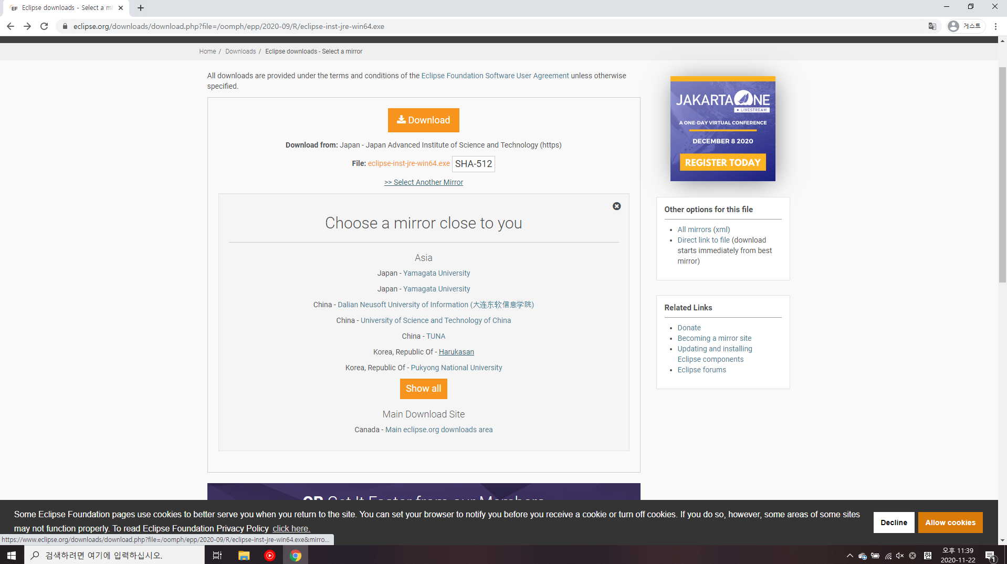
Task: Open a new tab with plus icon
Action: pos(141,8)
